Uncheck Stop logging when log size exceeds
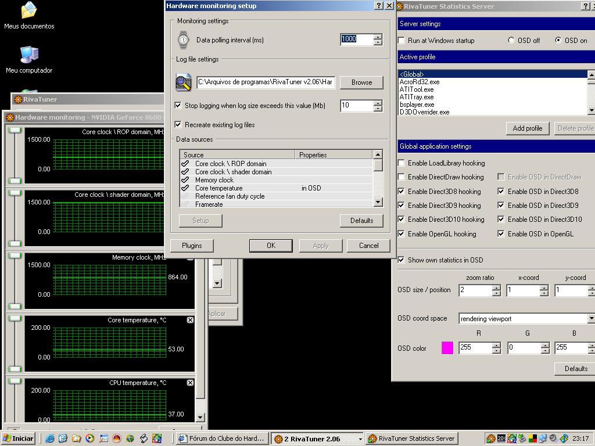This screenshot has height=446, width=595. tap(178, 106)
